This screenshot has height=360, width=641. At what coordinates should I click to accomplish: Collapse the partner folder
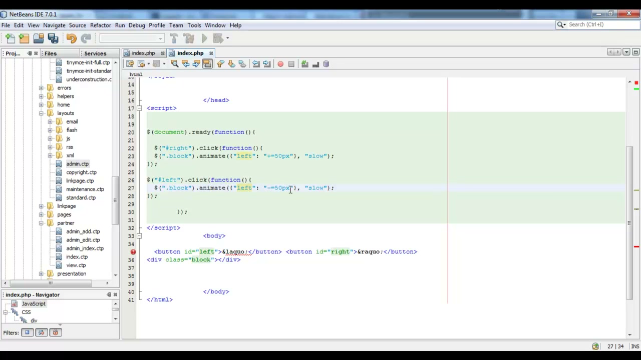point(41,223)
